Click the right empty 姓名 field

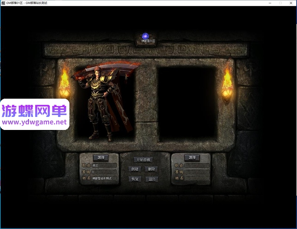pos(197,178)
